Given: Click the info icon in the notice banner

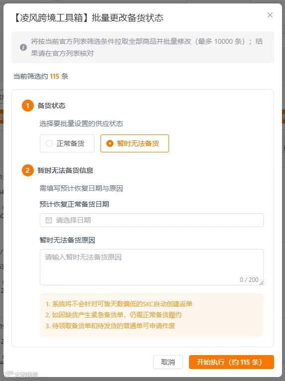Looking at the screenshot, I should point(23,47).
